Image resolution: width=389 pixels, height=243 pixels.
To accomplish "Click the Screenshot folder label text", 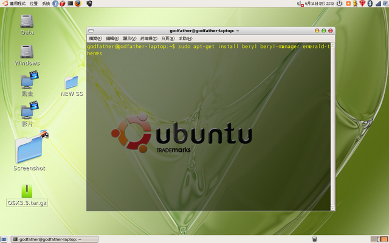I will pyautogui.click(x=29, y=168).
